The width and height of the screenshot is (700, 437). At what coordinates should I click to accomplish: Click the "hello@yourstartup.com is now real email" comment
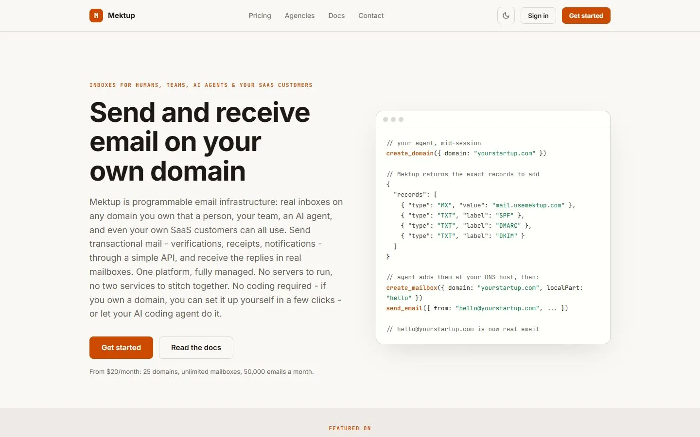tap(463, 329)
